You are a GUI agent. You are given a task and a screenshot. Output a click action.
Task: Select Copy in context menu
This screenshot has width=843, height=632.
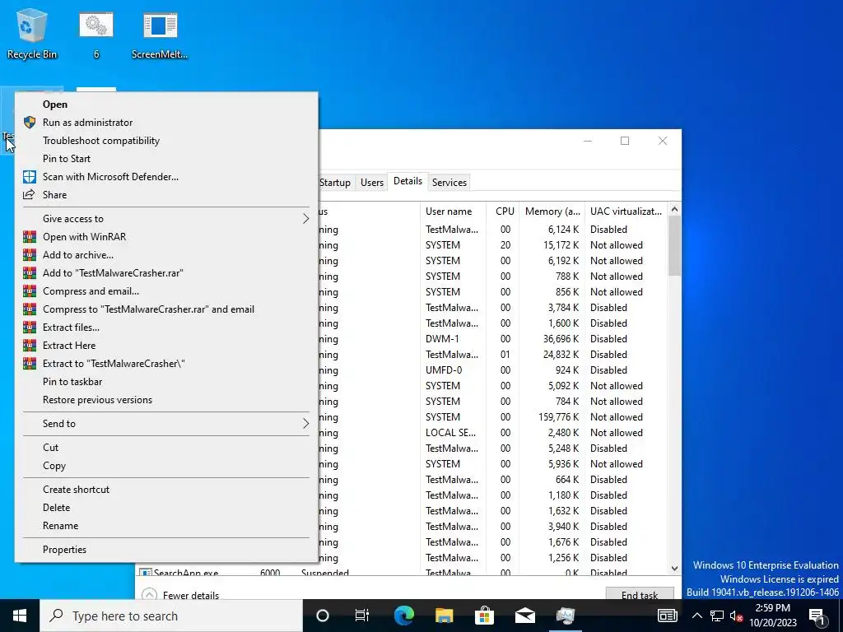[166, 466]
